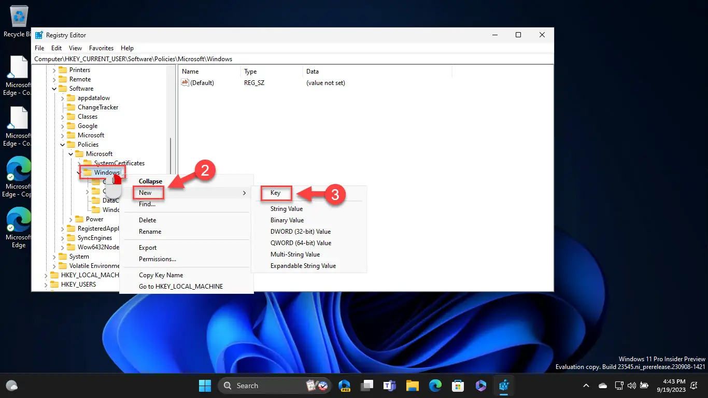The width and height of the screenshot is (708, 398).
Task: Click the Type column header
Action: click(x=272, y=72)
